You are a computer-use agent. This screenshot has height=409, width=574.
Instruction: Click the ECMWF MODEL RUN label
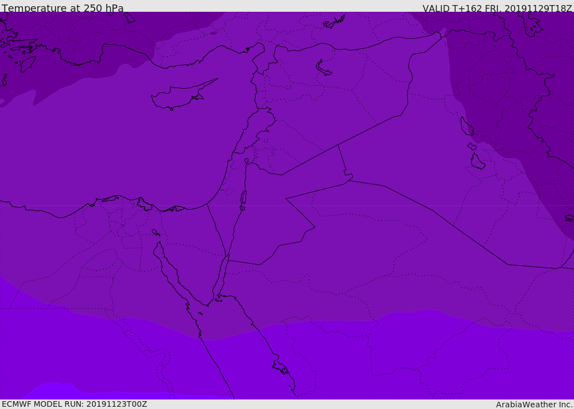[74, 404]
